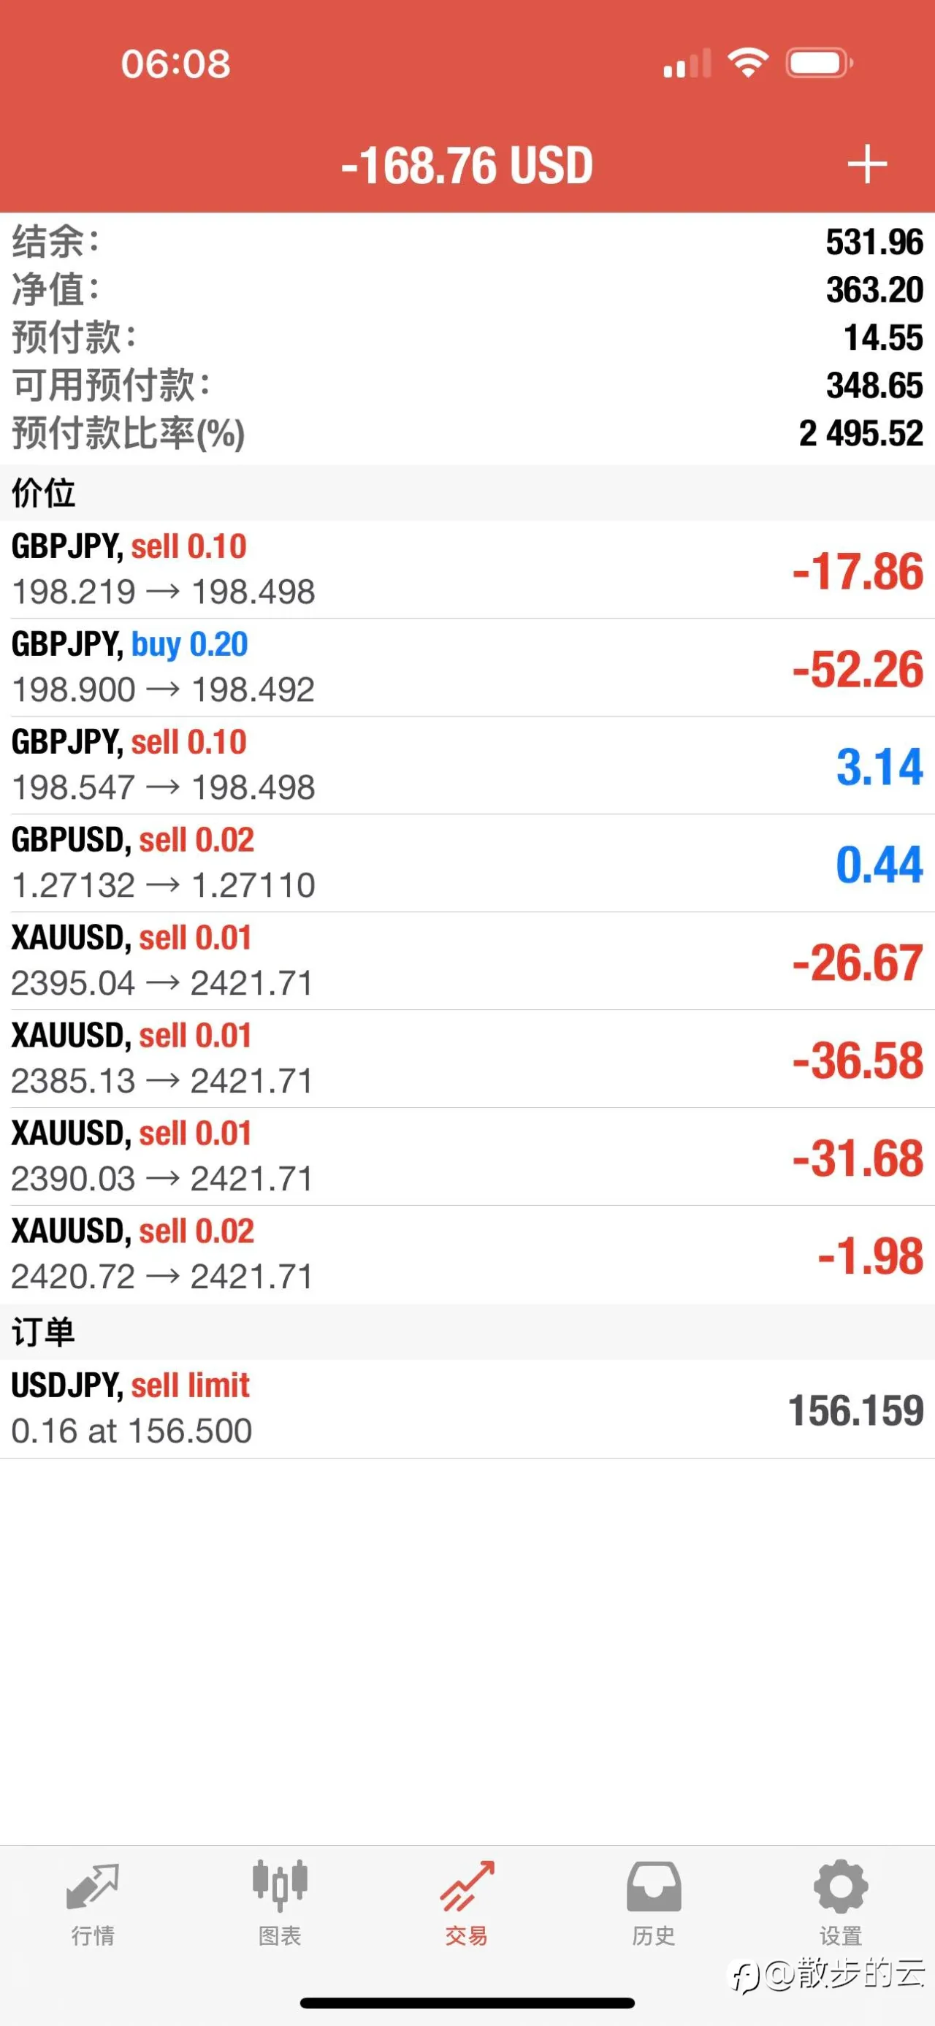935x2026 pixels.
Task: Open the 历史 history tab icon
Action: (654, 1886)
